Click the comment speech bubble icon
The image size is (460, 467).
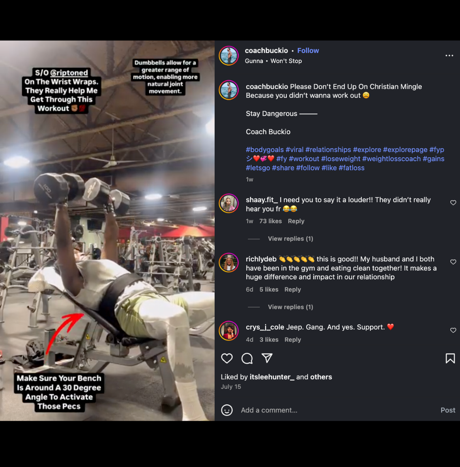click(x=247, y=358)
